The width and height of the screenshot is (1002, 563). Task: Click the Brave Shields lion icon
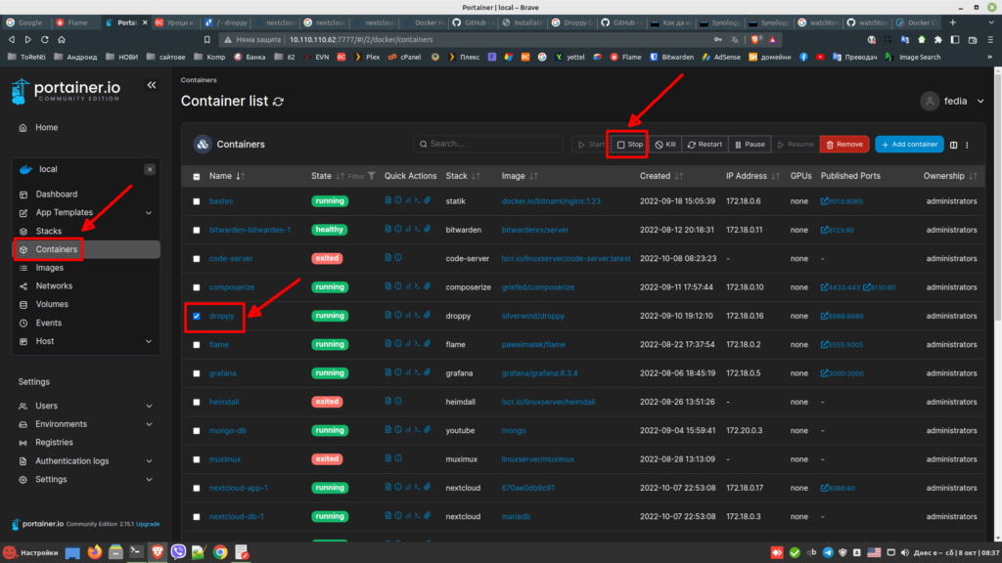tap(756, 39)
